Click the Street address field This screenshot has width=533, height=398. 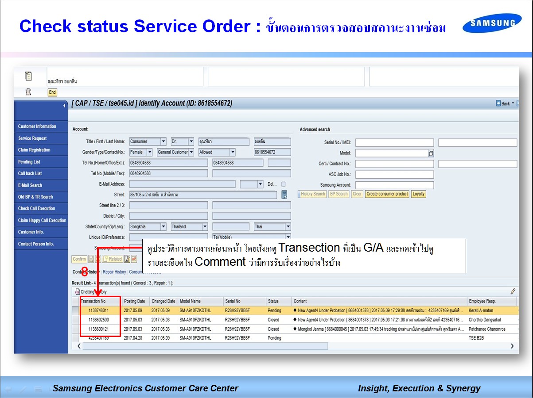coord(203,195)
